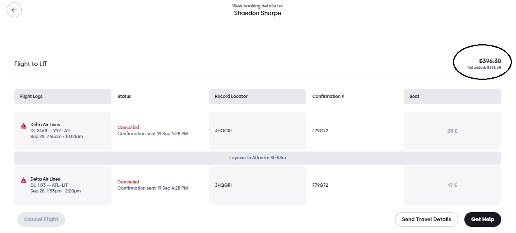Click Delta logo on DL 2468 leg
The image size is (516, 233).
[x=23, y=126]
